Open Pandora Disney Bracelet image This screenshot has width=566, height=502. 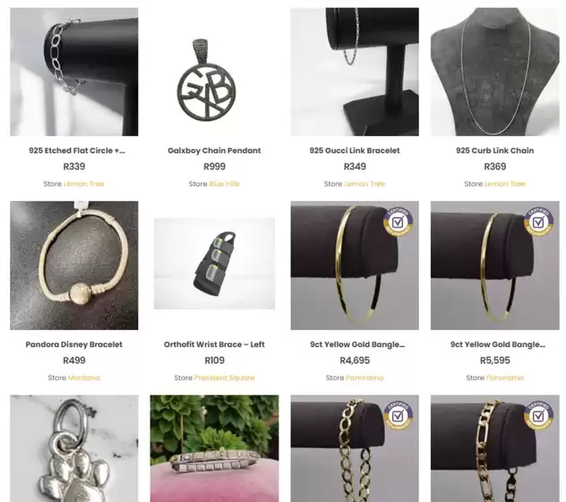[74, 265]
